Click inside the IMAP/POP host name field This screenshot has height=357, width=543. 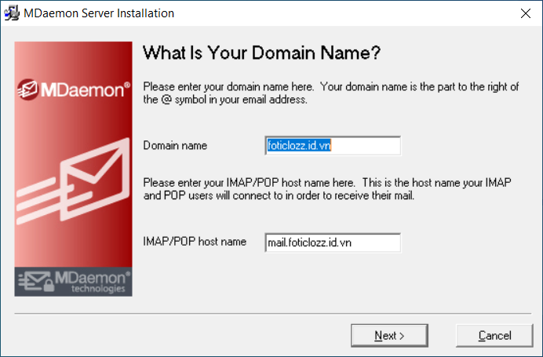(x=333, y=242)
